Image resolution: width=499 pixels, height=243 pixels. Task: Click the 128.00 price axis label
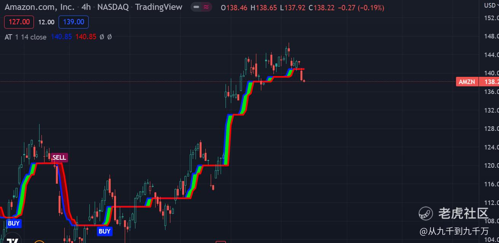(491, 129)
